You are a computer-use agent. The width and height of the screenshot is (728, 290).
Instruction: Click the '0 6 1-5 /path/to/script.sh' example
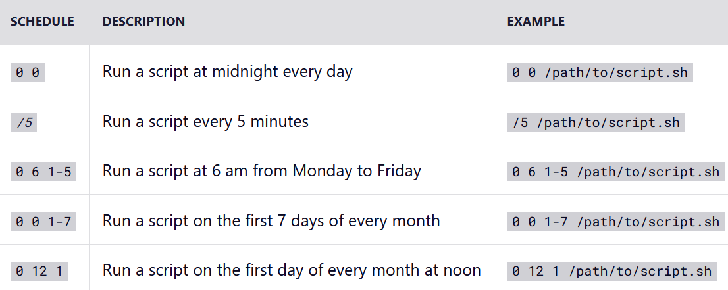click(x=615, y=172)
